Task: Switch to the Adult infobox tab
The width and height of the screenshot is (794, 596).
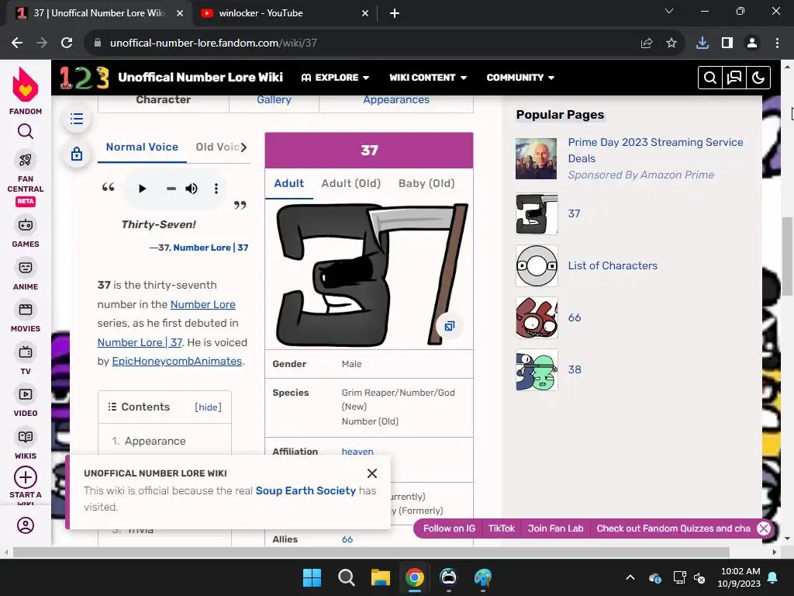Action: click(288, 183)
